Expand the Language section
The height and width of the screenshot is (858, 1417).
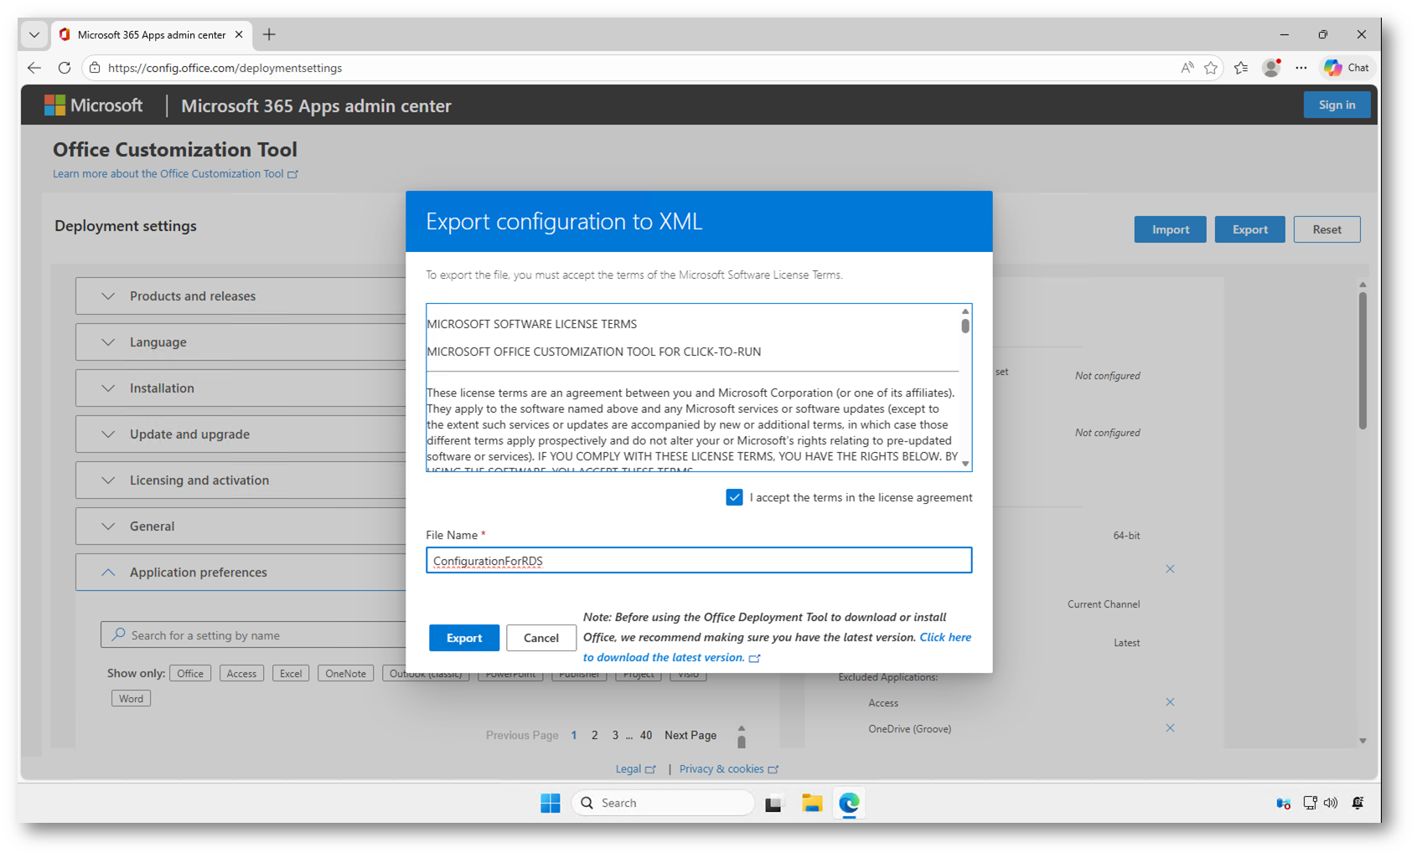tap(241, 342)
